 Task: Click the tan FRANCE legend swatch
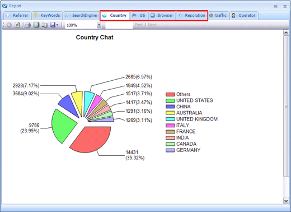170,132
